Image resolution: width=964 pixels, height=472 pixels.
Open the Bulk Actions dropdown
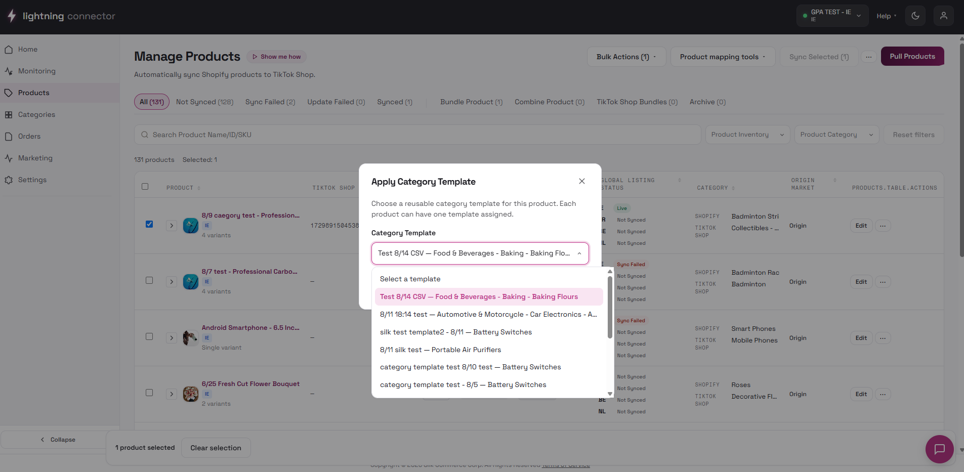coord(626,57)
